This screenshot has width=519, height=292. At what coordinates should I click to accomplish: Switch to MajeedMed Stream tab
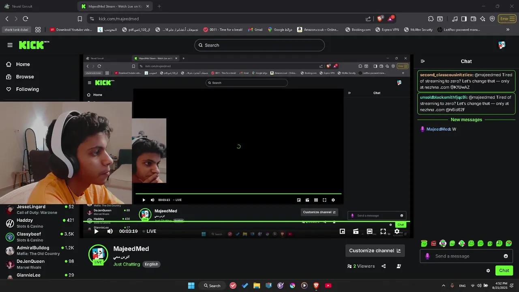(116, 6)
